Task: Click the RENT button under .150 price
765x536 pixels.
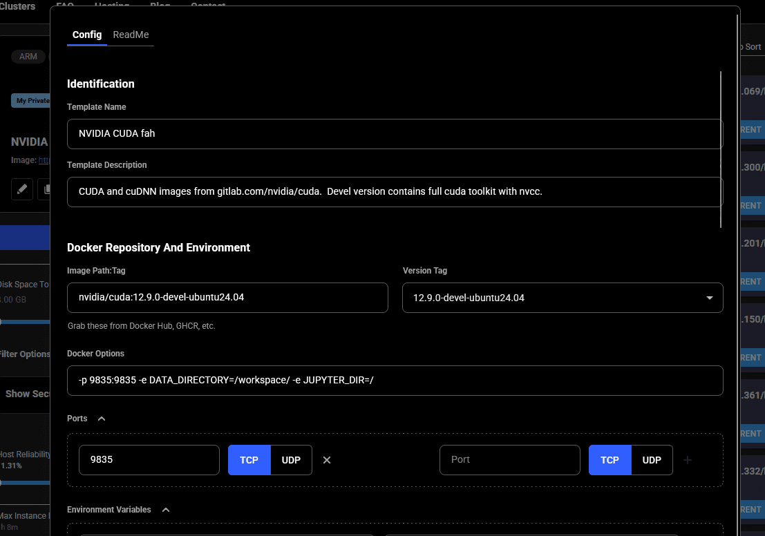Action: pos(753,358)
